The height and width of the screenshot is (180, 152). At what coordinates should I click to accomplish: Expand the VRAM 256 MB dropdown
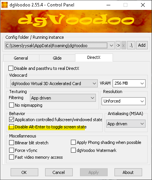coord(129,83)
